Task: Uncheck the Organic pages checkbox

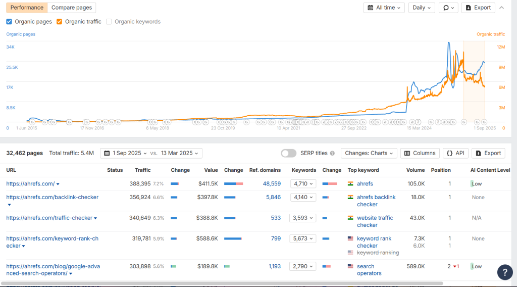Action: 9,21
